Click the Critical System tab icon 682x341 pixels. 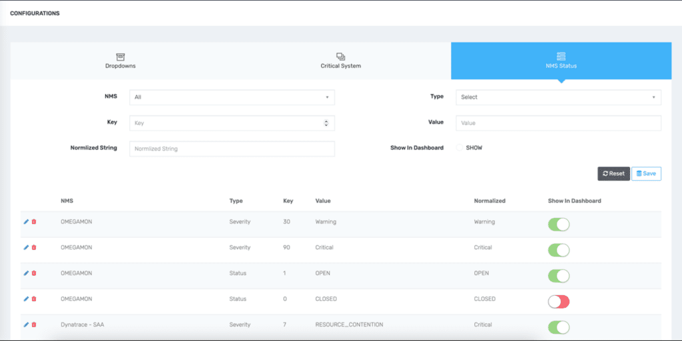click(340, 57)
